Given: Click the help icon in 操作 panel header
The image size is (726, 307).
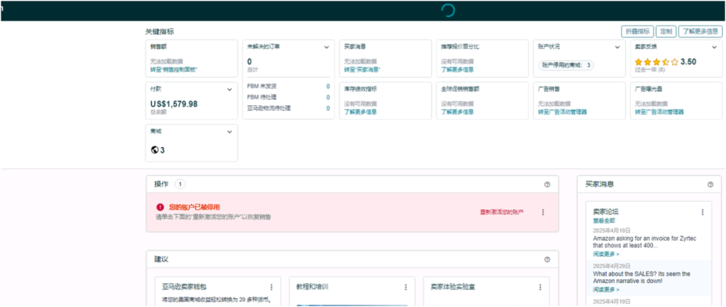Looking at the screenshot, I should [547, 184].
